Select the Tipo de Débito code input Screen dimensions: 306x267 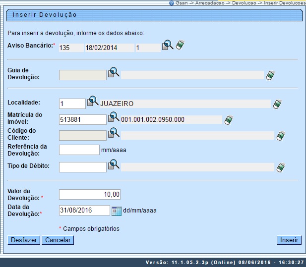pos(82,167)
